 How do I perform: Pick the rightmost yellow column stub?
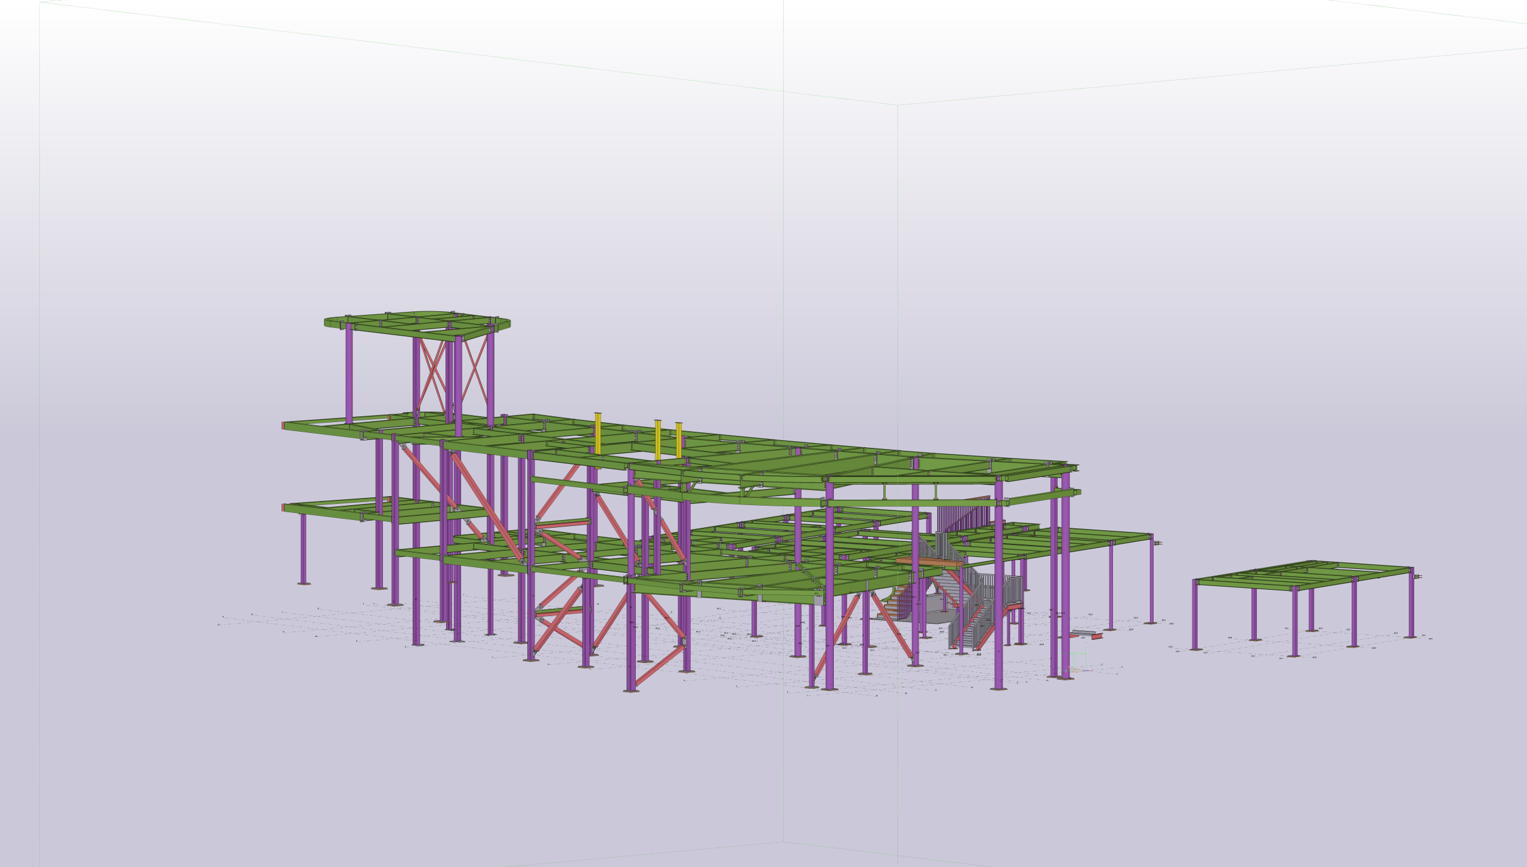tap(678, 440)
